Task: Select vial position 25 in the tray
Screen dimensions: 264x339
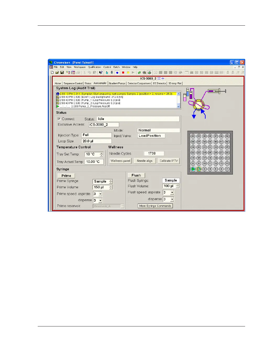Action: tap(210, 152)
